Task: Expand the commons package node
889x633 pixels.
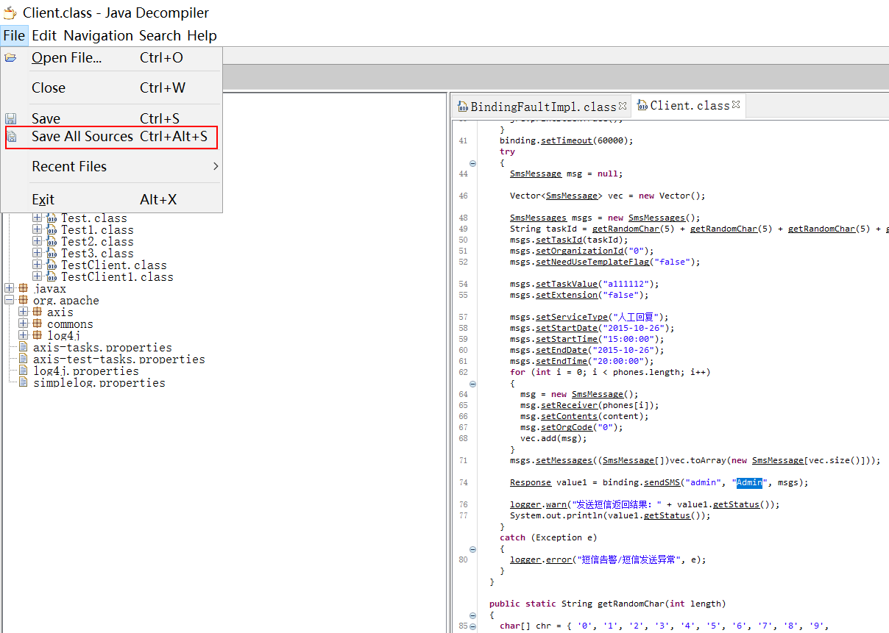Action: point(23,324)
